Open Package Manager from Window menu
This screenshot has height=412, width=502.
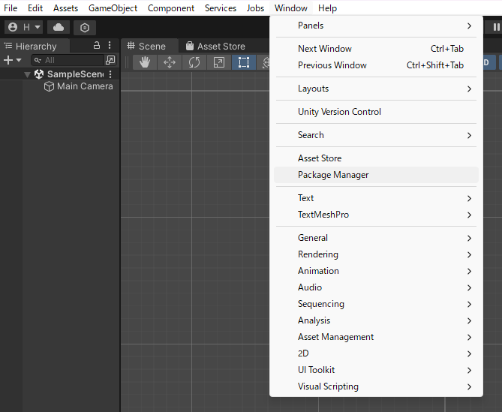pyautogui.click(x=376, y=175)
